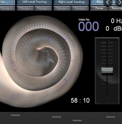Click the 0 Hz frequency readout
The width and height of the screenshot is (122, 124).
pos(116,21)
